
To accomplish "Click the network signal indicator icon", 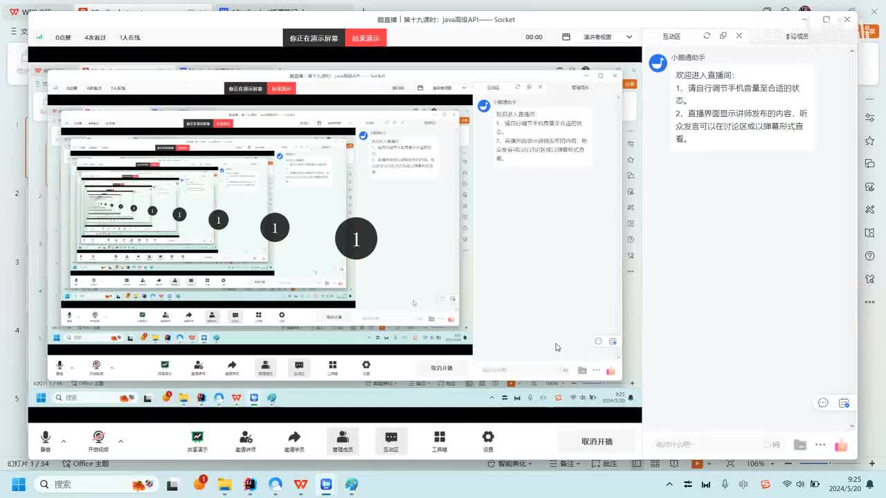I will (39, 37).
